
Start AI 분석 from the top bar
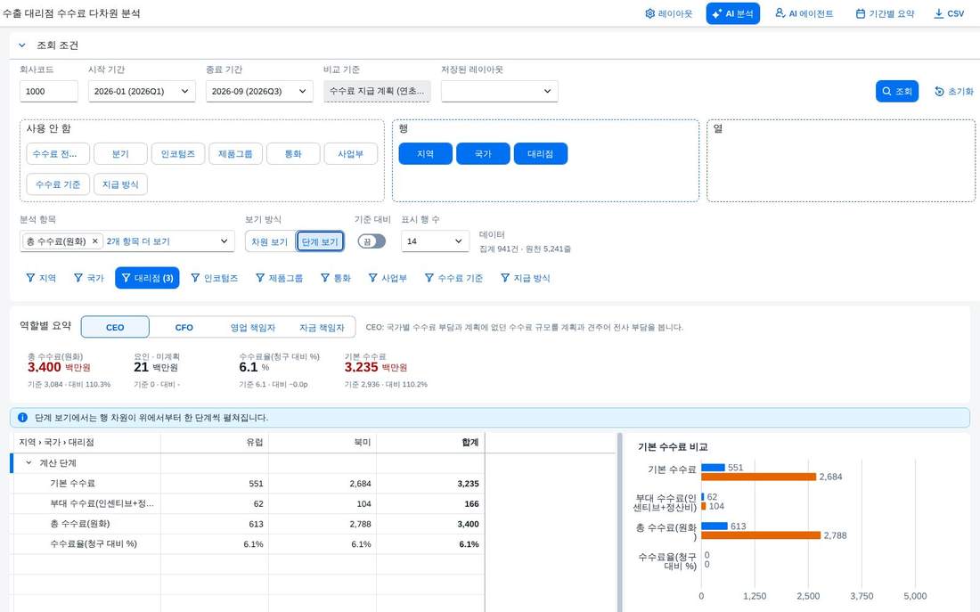pyautogui.click(x=732, y=13)
